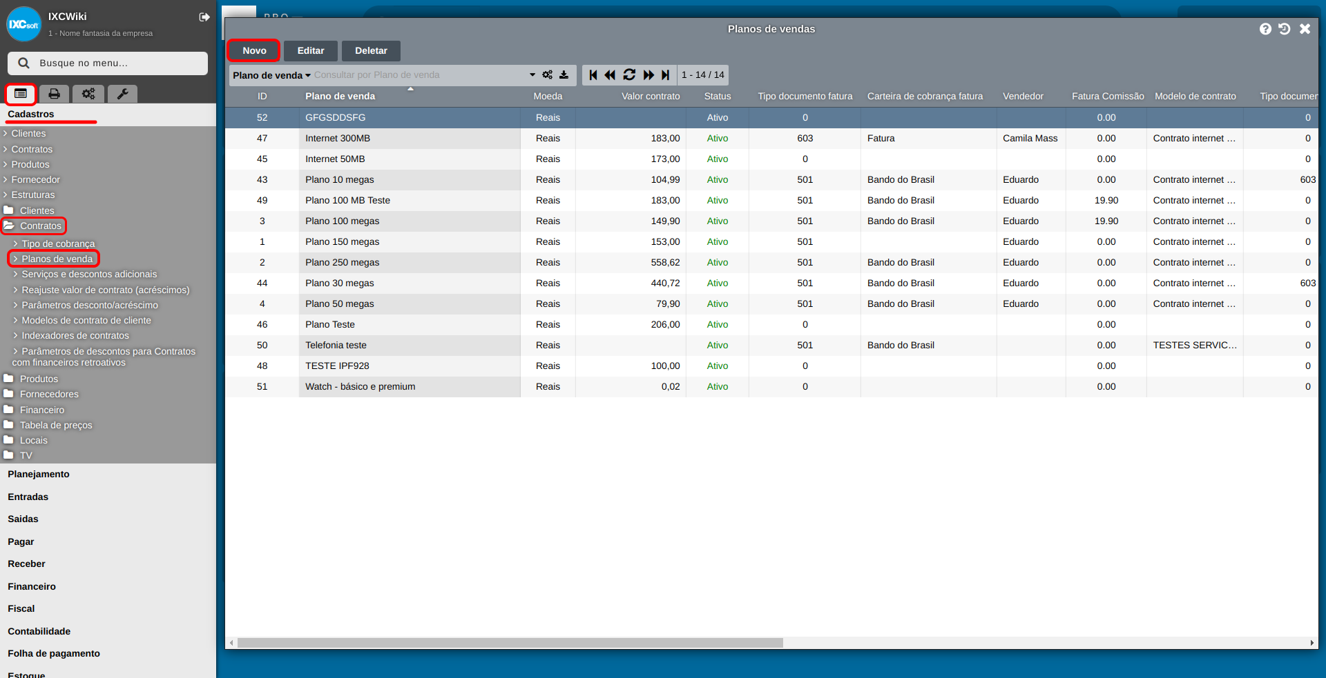Click the restore history icon in header
The width and height of the screenshot is (1326, 678).
[1285, 29]
